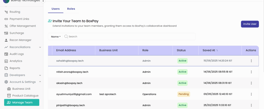Open the Name search filter dropdown

point(56,37)
